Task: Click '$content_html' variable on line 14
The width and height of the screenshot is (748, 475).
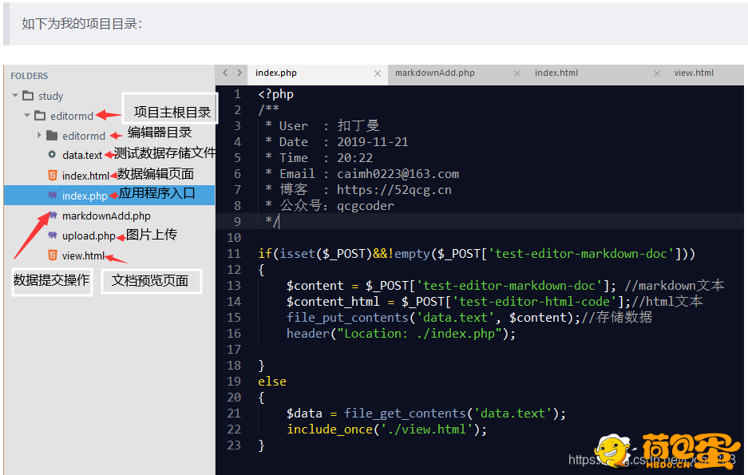Action: [x=333, y=302]
